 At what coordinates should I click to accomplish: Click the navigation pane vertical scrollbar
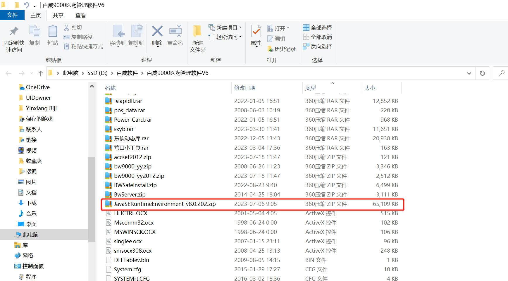(92, 199)
